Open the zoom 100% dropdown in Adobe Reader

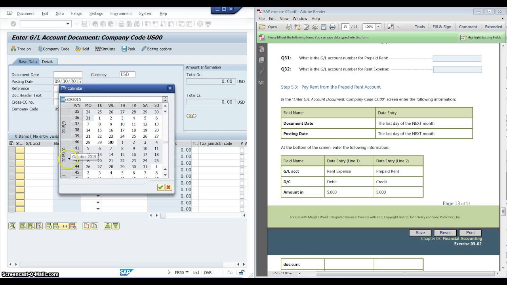click(378, 27)
